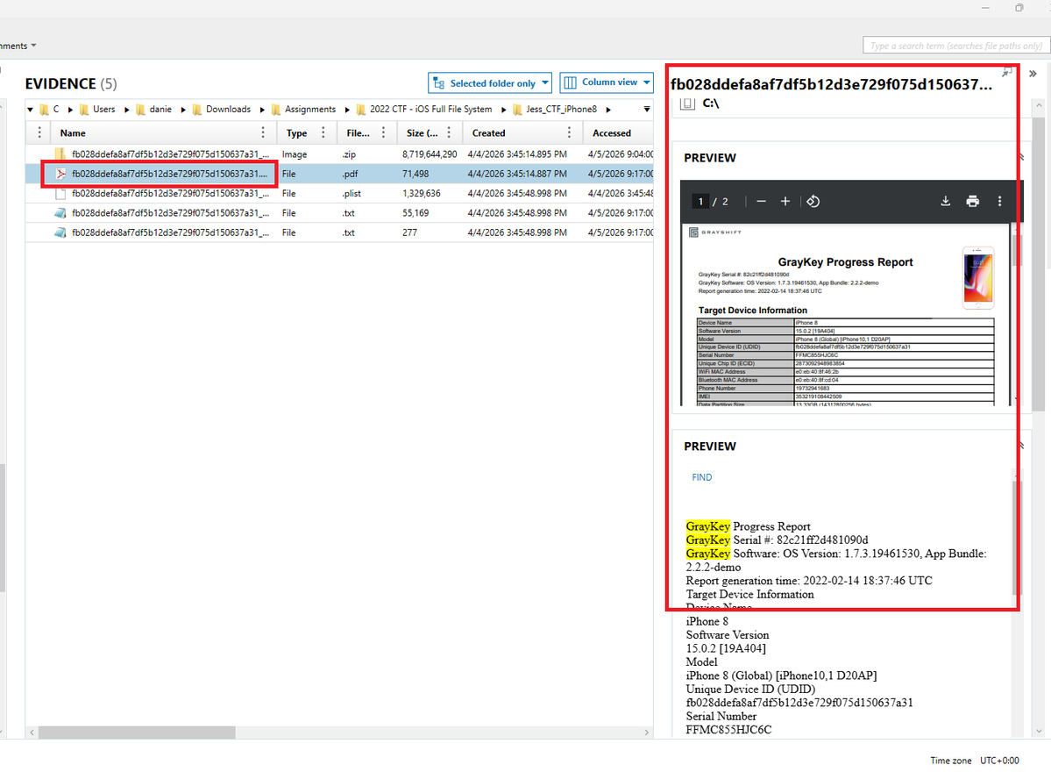Open the Selected folder only dropdown
The width and height of the screenshot is (1051, 772).
coord(490,83)
